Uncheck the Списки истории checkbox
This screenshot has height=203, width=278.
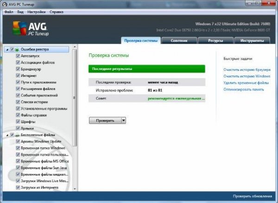pos(18,102)
